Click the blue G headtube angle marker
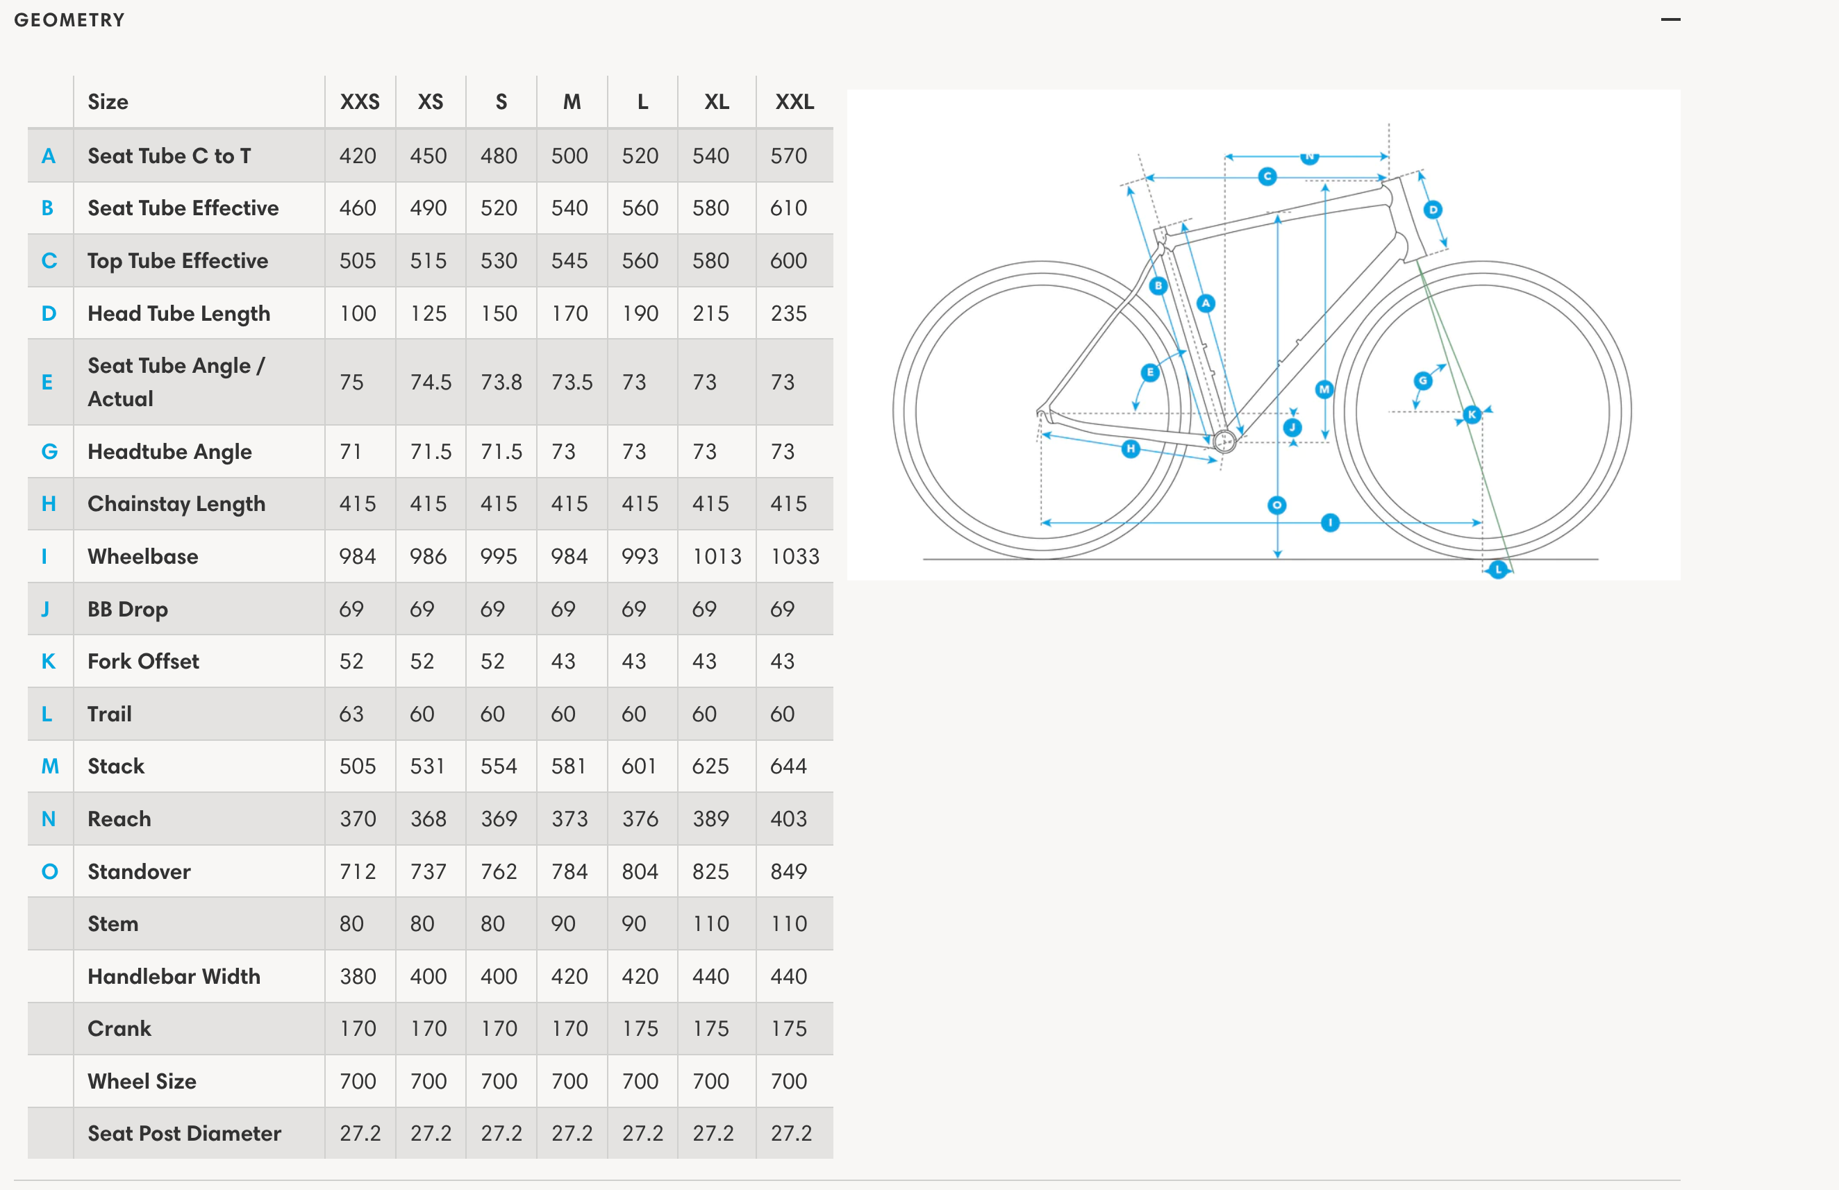1839x1190 pixels. pyautogui.click(x=1422, y=380)
